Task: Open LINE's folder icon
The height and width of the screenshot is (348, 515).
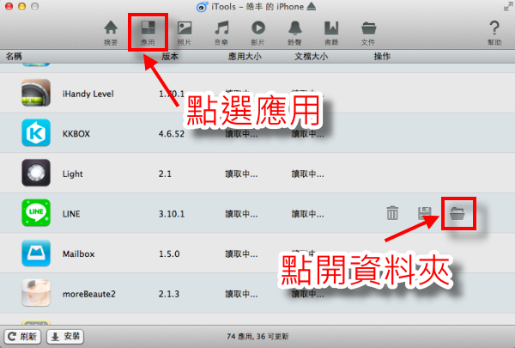Action: coord(457,213)
